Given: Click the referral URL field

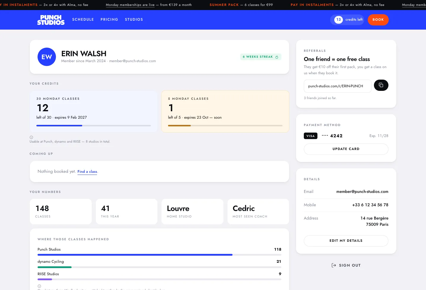Looking at the screenshot, I should [x=338, y=86].
